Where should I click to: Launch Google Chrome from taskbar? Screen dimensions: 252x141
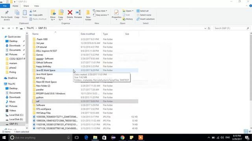click(122, 137)
